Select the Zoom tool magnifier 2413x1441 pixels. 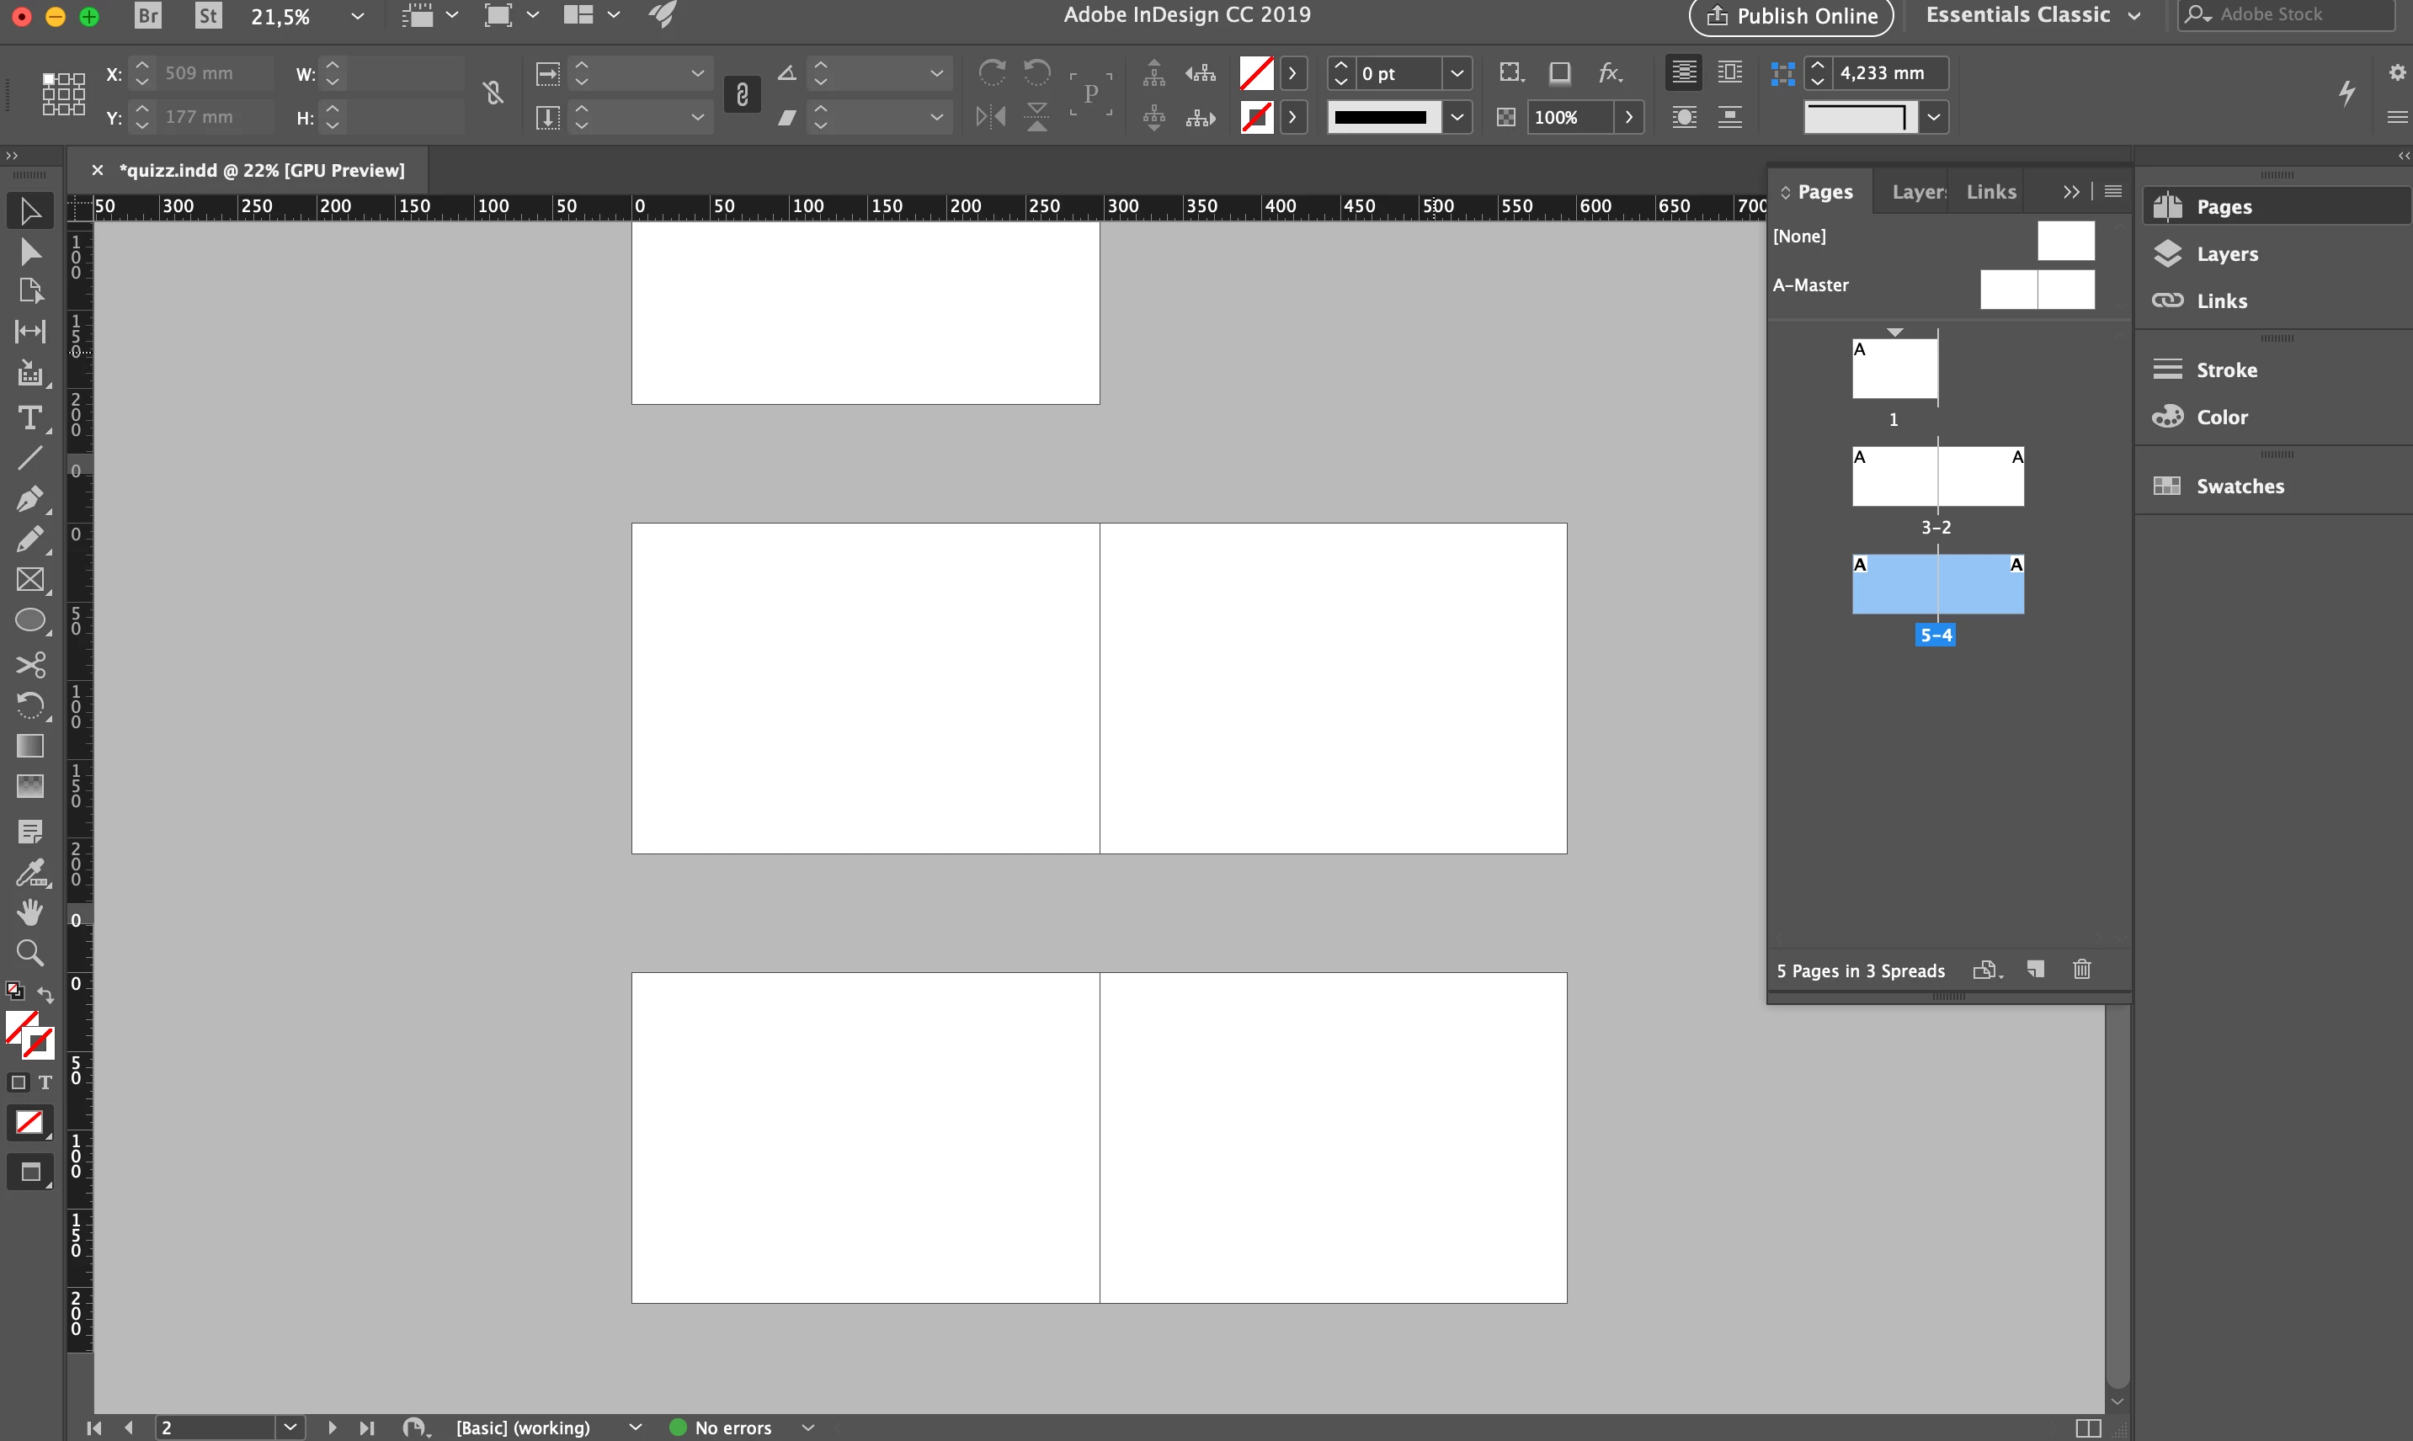click(x=29, y=953)
